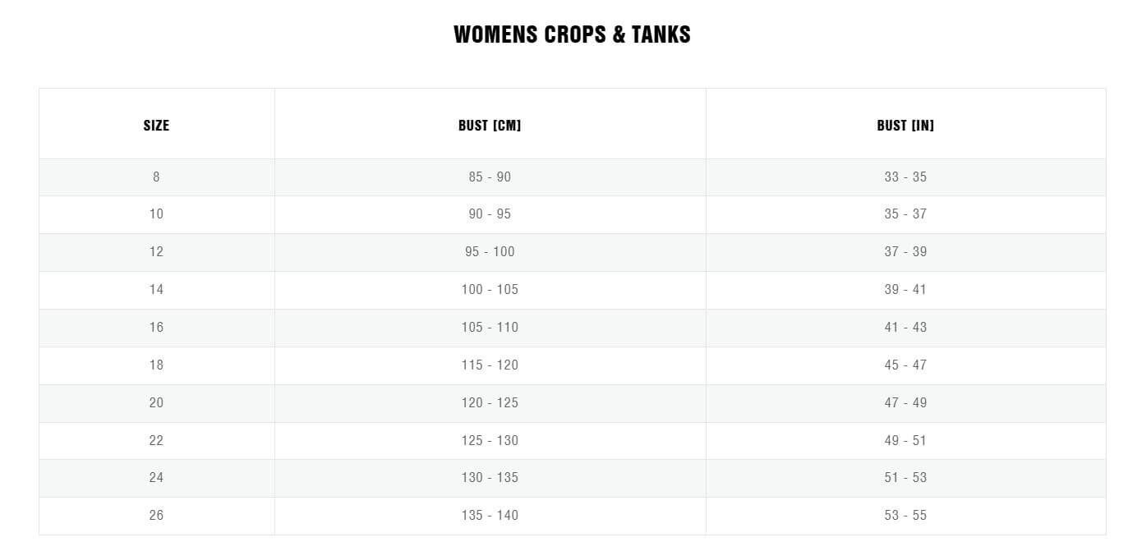Image resolution: width=1128 pixels, height=551 pixels.
Task: Click the 45 - 47 inch bust value
Action: tap(905, 365)
